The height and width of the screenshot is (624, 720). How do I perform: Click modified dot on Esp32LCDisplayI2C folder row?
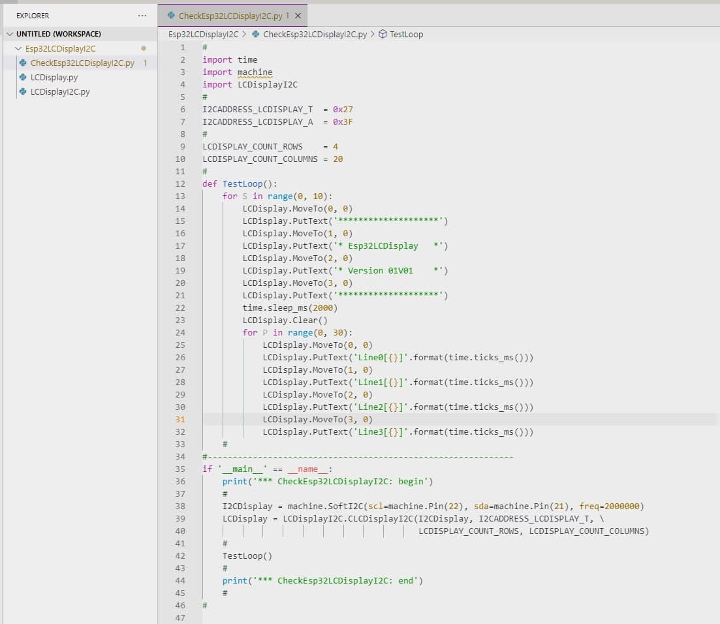coord(144,48)
